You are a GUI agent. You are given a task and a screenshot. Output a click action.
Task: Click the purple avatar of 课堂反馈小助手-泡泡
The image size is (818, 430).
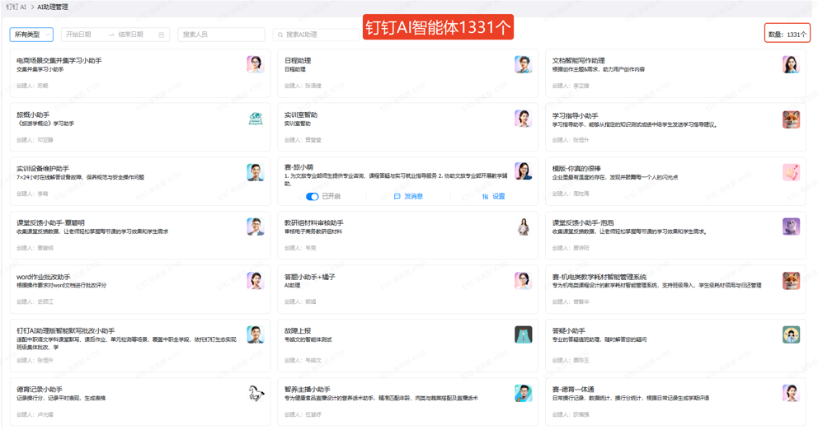[x=791, y=227]
